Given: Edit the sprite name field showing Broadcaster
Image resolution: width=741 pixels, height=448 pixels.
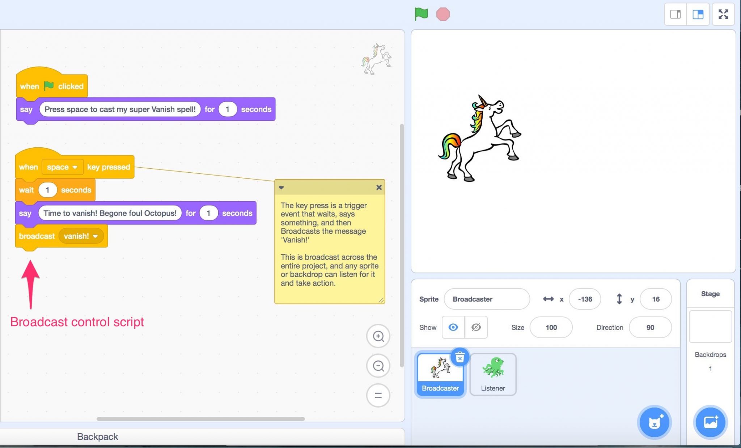Looking at the screenshot, I should (487, 299).
